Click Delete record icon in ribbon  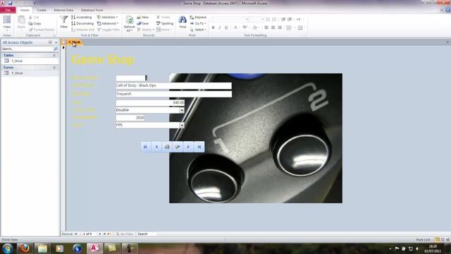[x=145, y=30]
